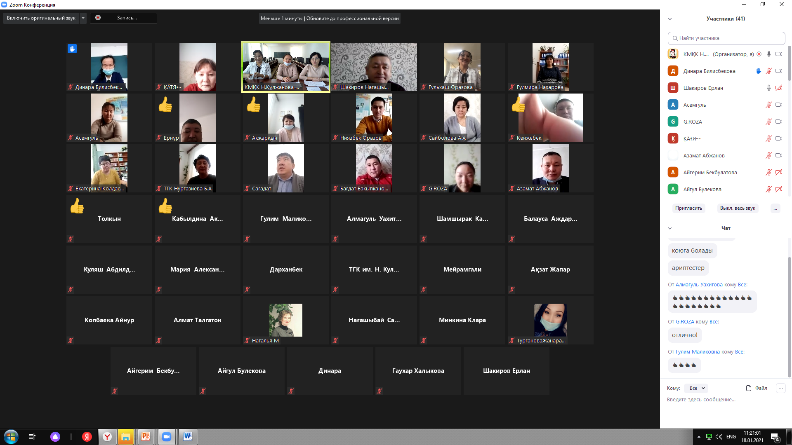The height and width of the screenshot is (445, 792).
Task: Toggle host microphone in participants list
Action: [768, 54]
